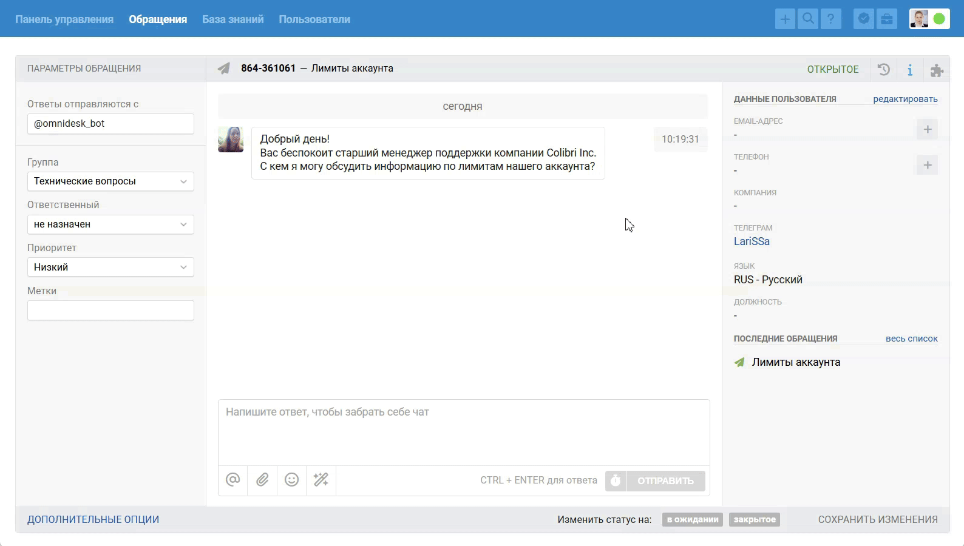Insert template with magic wand icon
This screenshot has height=546, width=964.
321,480
